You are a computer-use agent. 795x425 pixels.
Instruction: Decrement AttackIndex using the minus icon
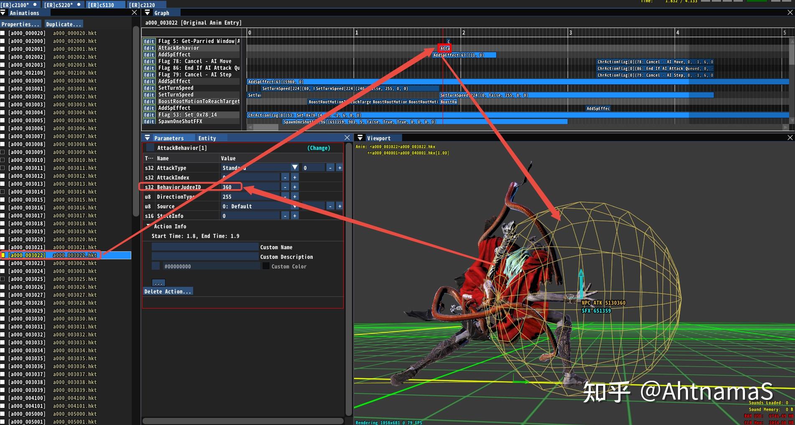point(285,177)
